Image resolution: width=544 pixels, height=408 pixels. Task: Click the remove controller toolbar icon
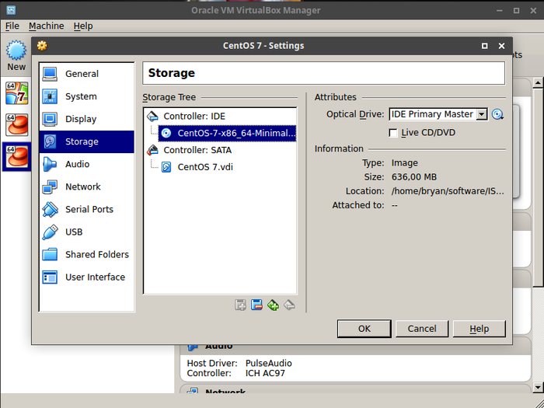pyautogui.click(x=289, y=305)
